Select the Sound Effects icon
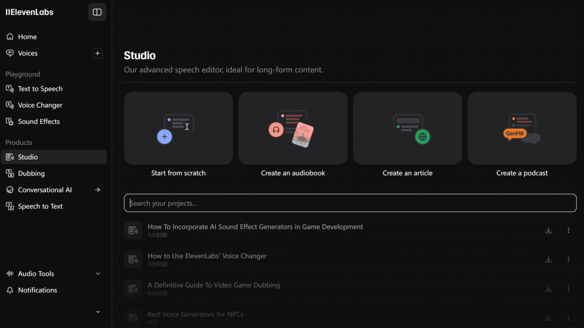The width and height of the screenshot is (584, 328). (10, 122)
